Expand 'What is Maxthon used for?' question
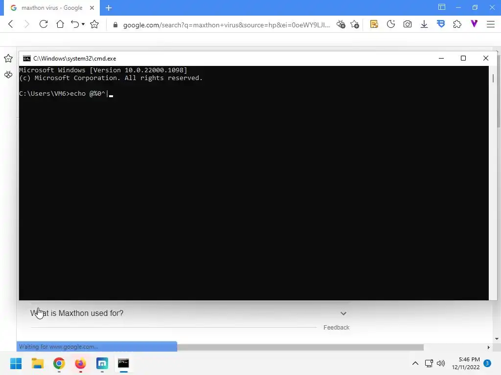The image size is (501, 375). click(x=77, y=313)
